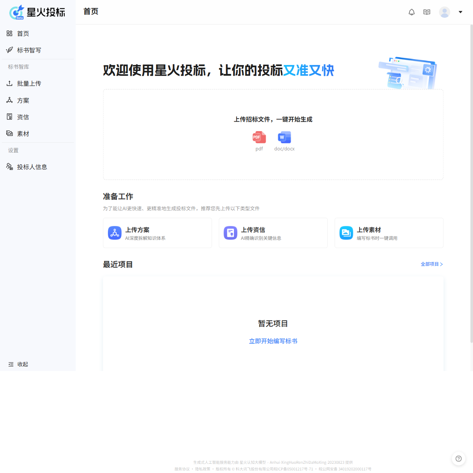This screenshot has height=473, width=473.
Task: Click the 上传方案 card icon
Action: [115, 233]
